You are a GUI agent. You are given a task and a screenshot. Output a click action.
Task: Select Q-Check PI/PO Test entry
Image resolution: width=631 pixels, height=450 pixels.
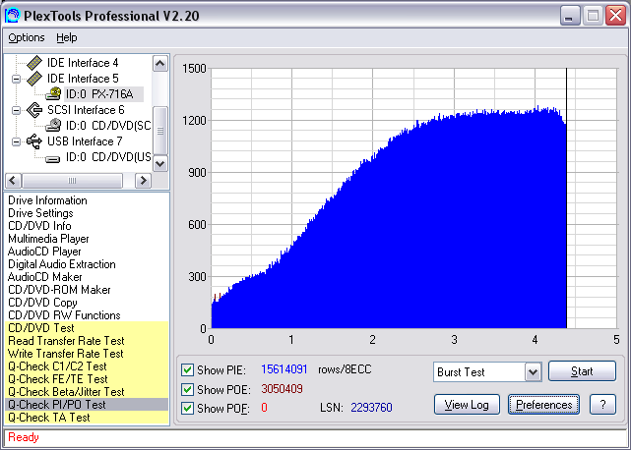(87, 405)
